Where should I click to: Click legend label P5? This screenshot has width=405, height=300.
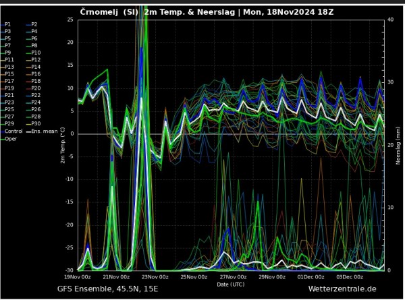(5, 38)
